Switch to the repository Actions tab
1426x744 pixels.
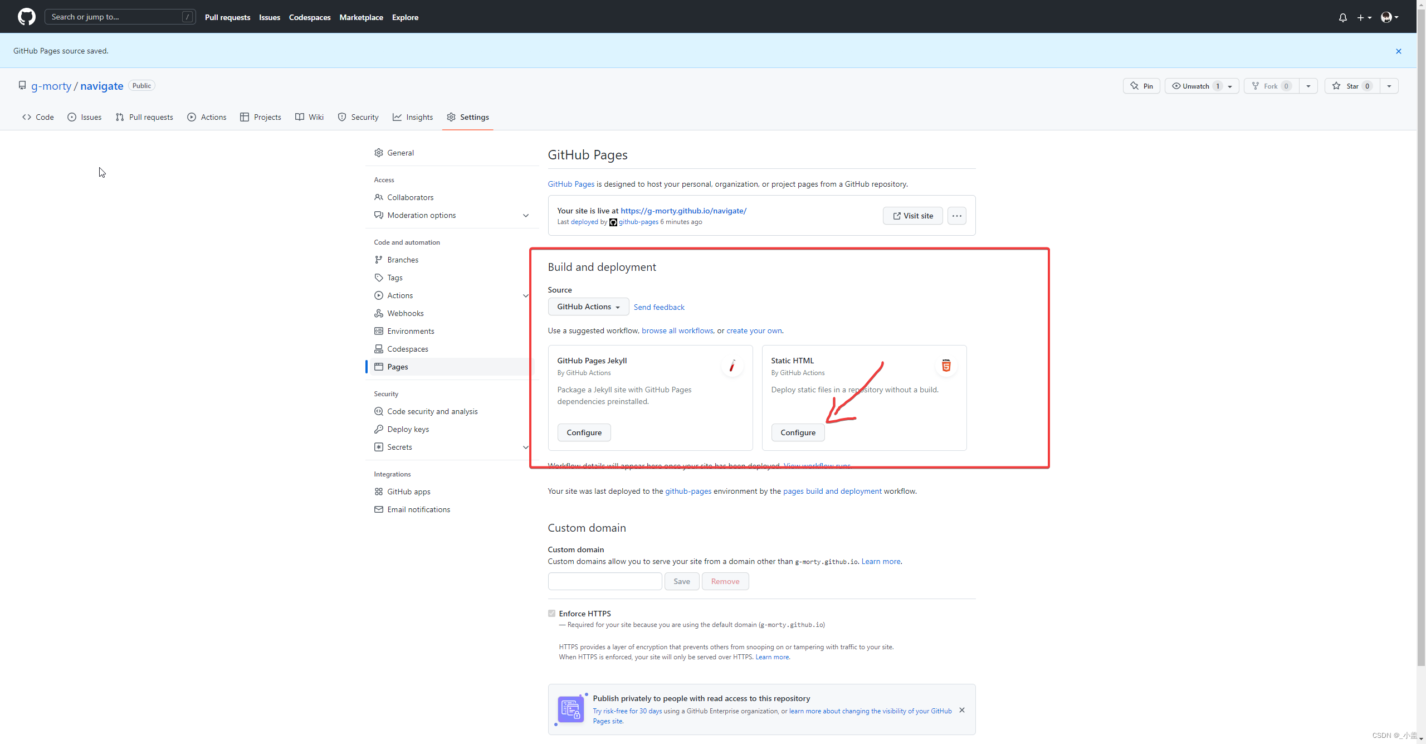coord(207,117)
